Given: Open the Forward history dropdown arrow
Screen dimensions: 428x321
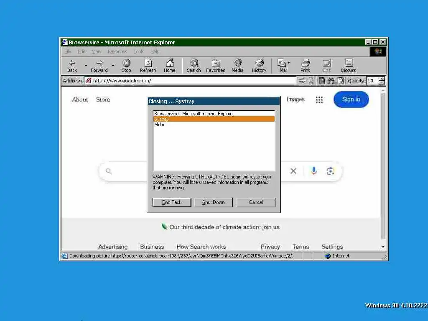Looking at the screenshot, I should pyautogui.click(x=113, y=66).
